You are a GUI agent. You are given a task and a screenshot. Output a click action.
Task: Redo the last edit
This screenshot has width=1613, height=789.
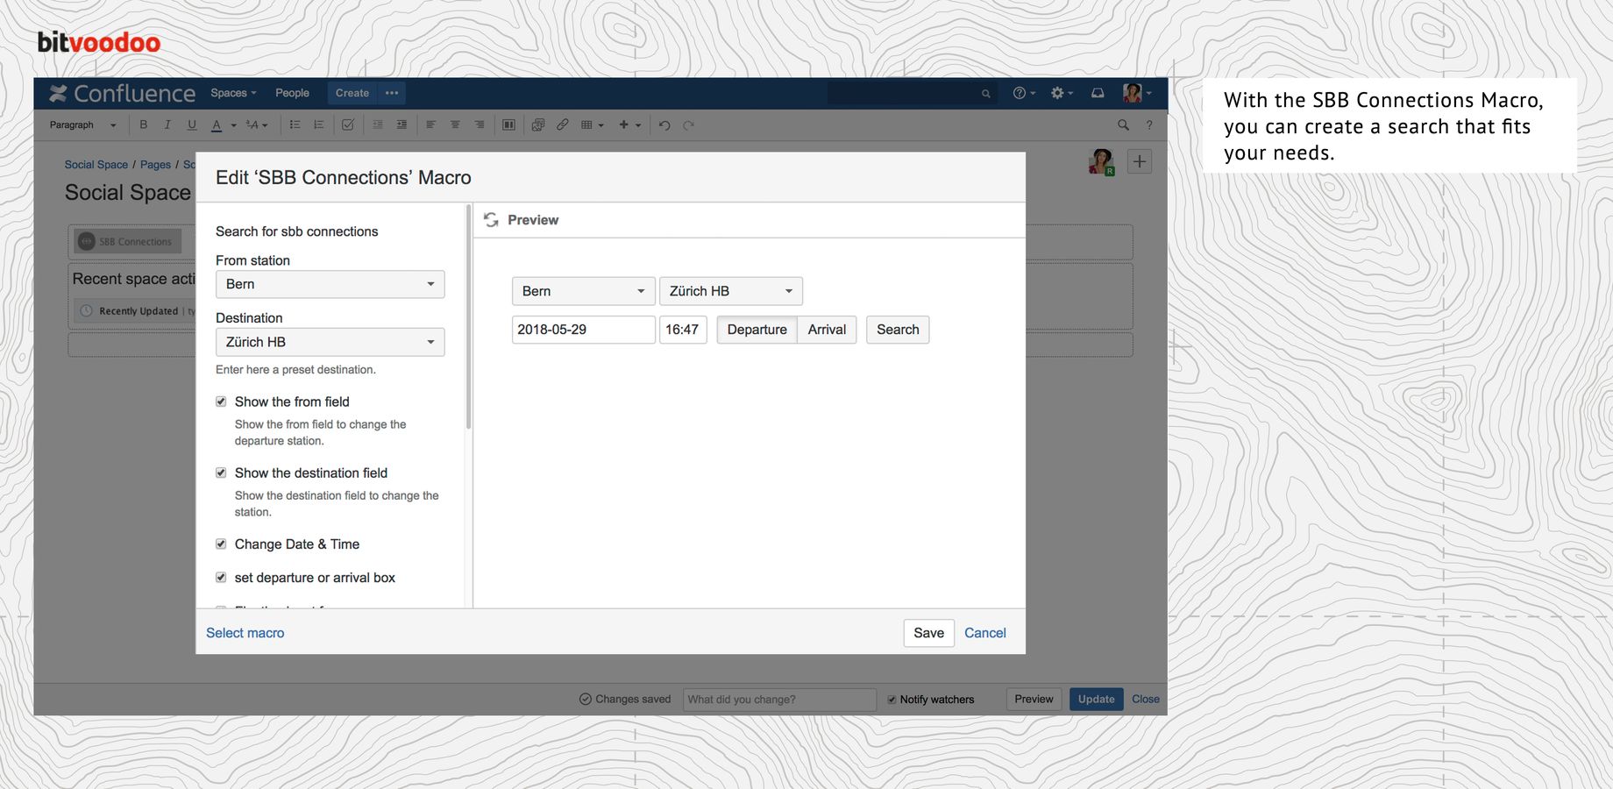click(689, 125)
